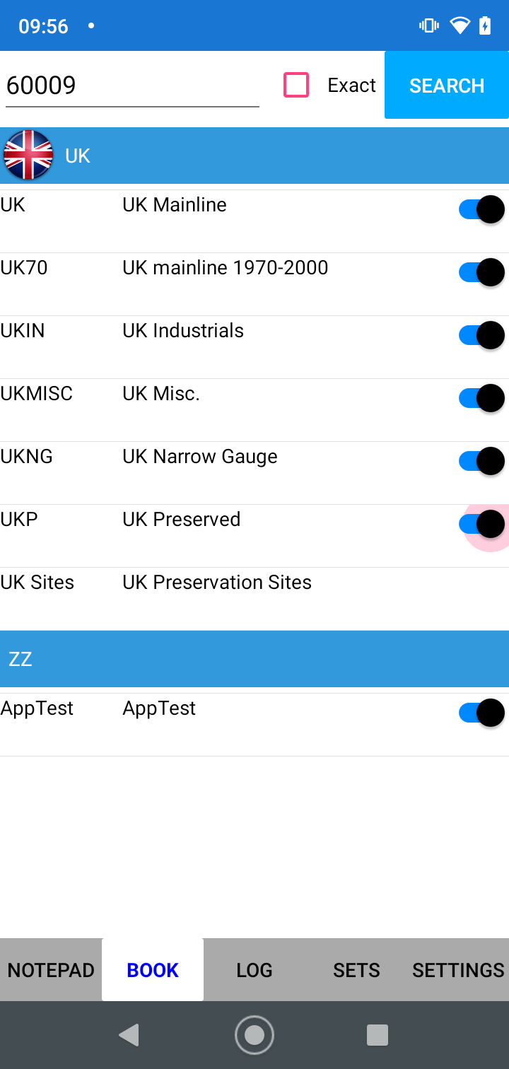Tap the vibrate mode status icon

click(428, 25)
